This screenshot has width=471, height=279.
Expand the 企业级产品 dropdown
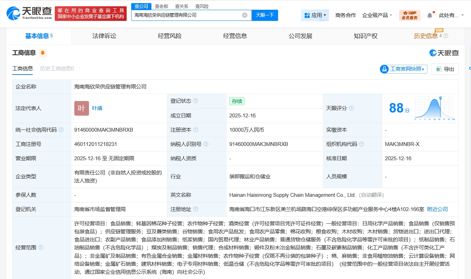[377, 15]
